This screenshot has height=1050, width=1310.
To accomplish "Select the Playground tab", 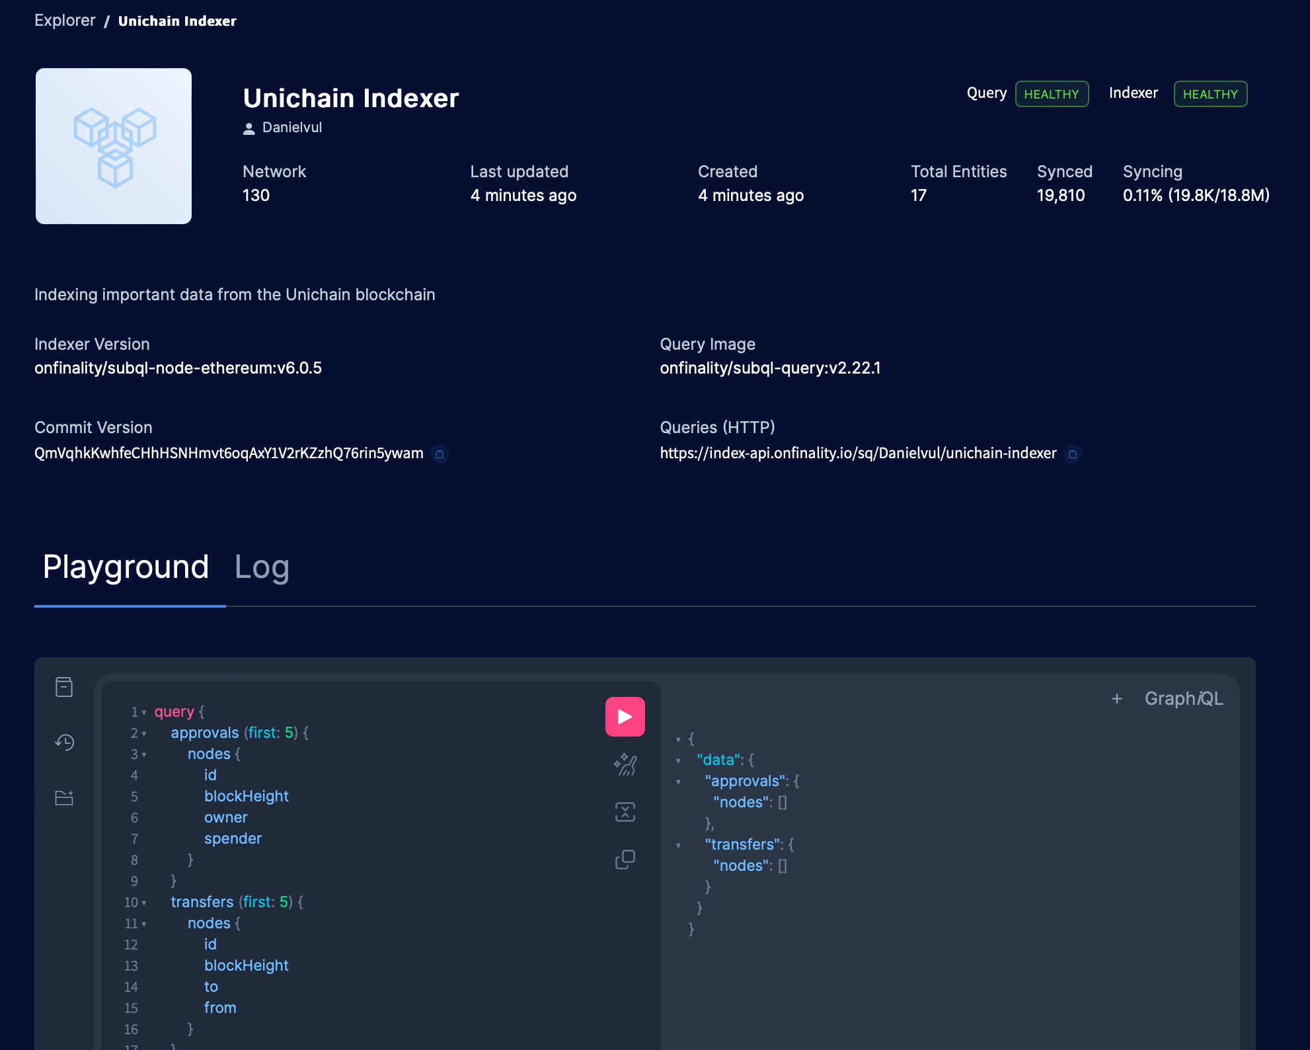I will point(126,567).
